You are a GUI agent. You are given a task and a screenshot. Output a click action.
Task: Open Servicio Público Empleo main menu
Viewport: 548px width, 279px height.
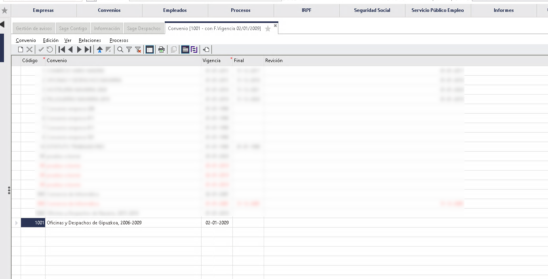(438, 10)
